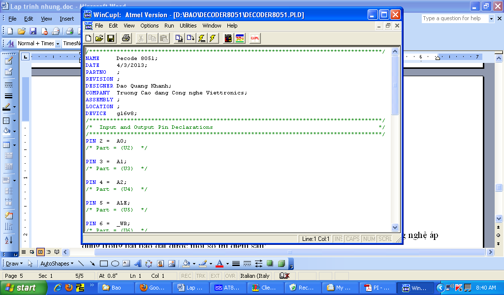Open the Draw menu dropdown

[14, 264]
